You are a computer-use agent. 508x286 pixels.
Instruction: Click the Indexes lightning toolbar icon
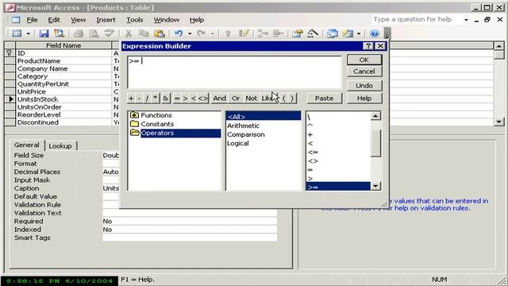[244, 33]
